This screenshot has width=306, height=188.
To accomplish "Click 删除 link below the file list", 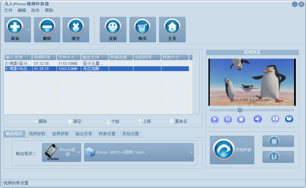I will [40, 121].
